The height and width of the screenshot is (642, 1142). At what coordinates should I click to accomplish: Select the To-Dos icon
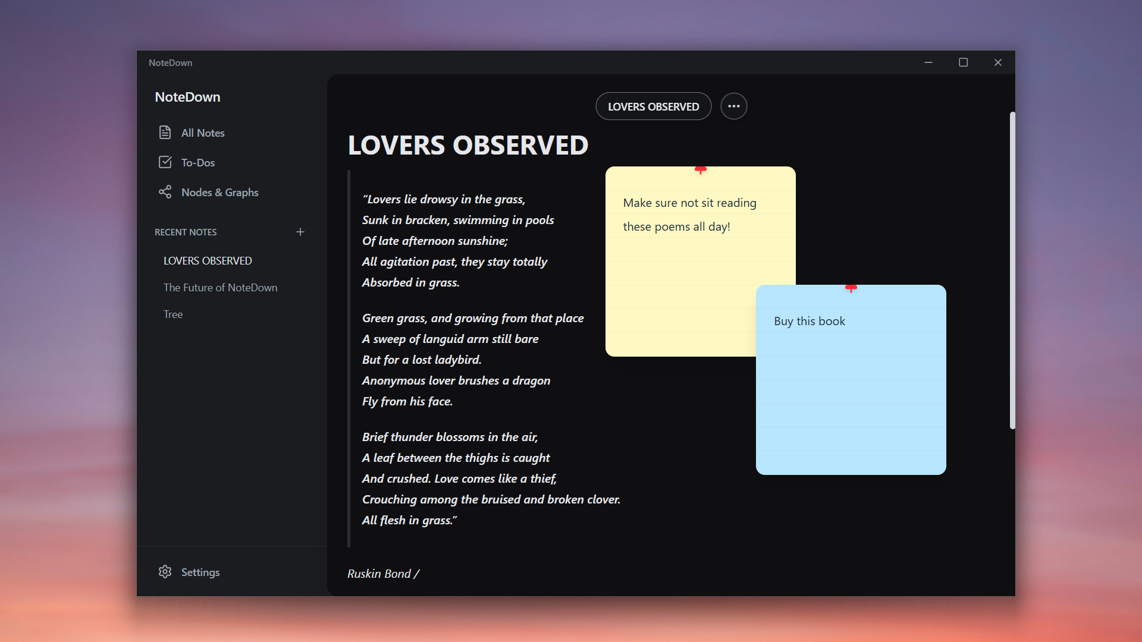click(x=165, y=162)
